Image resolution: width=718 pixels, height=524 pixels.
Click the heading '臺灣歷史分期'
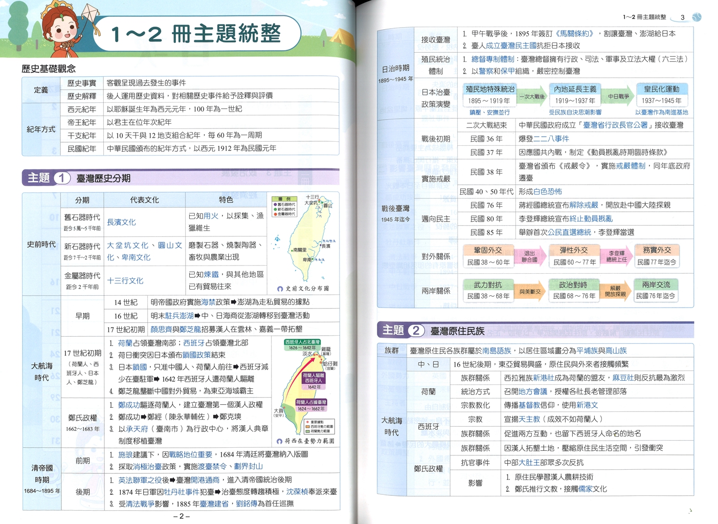pos(103,178)
